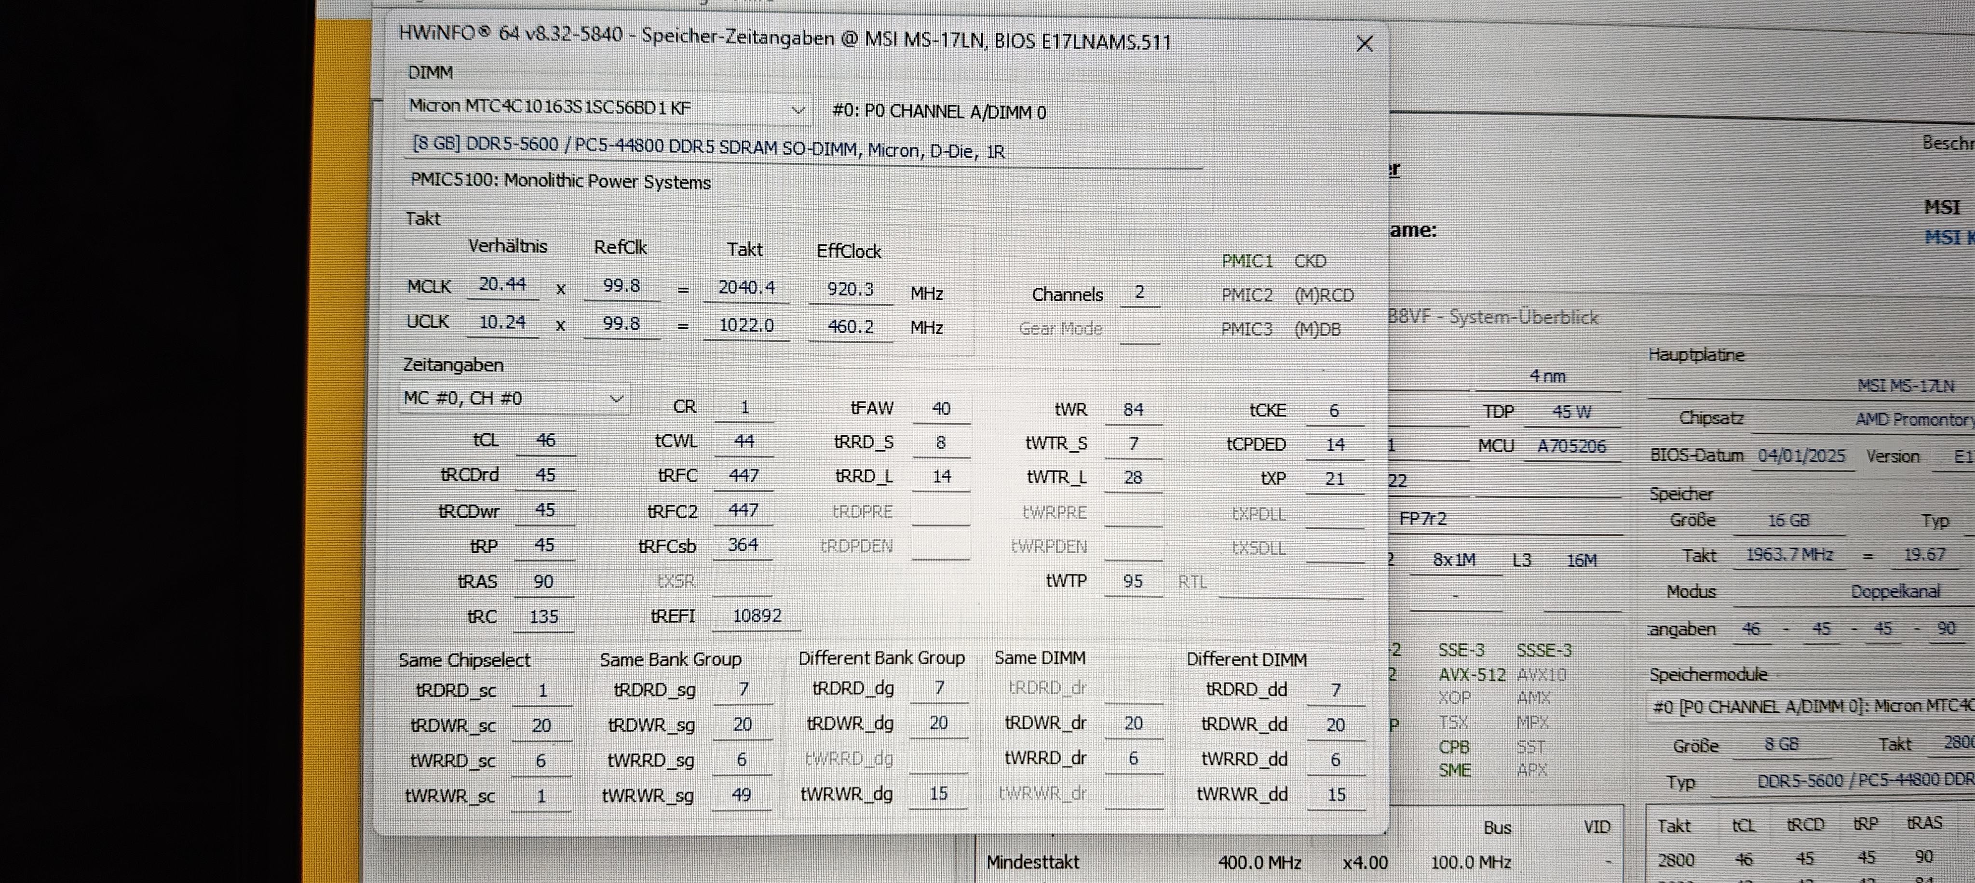Click the UCLK Takt value 1022.0
This screenshot has width=1975, height=883.
(745, 325)
